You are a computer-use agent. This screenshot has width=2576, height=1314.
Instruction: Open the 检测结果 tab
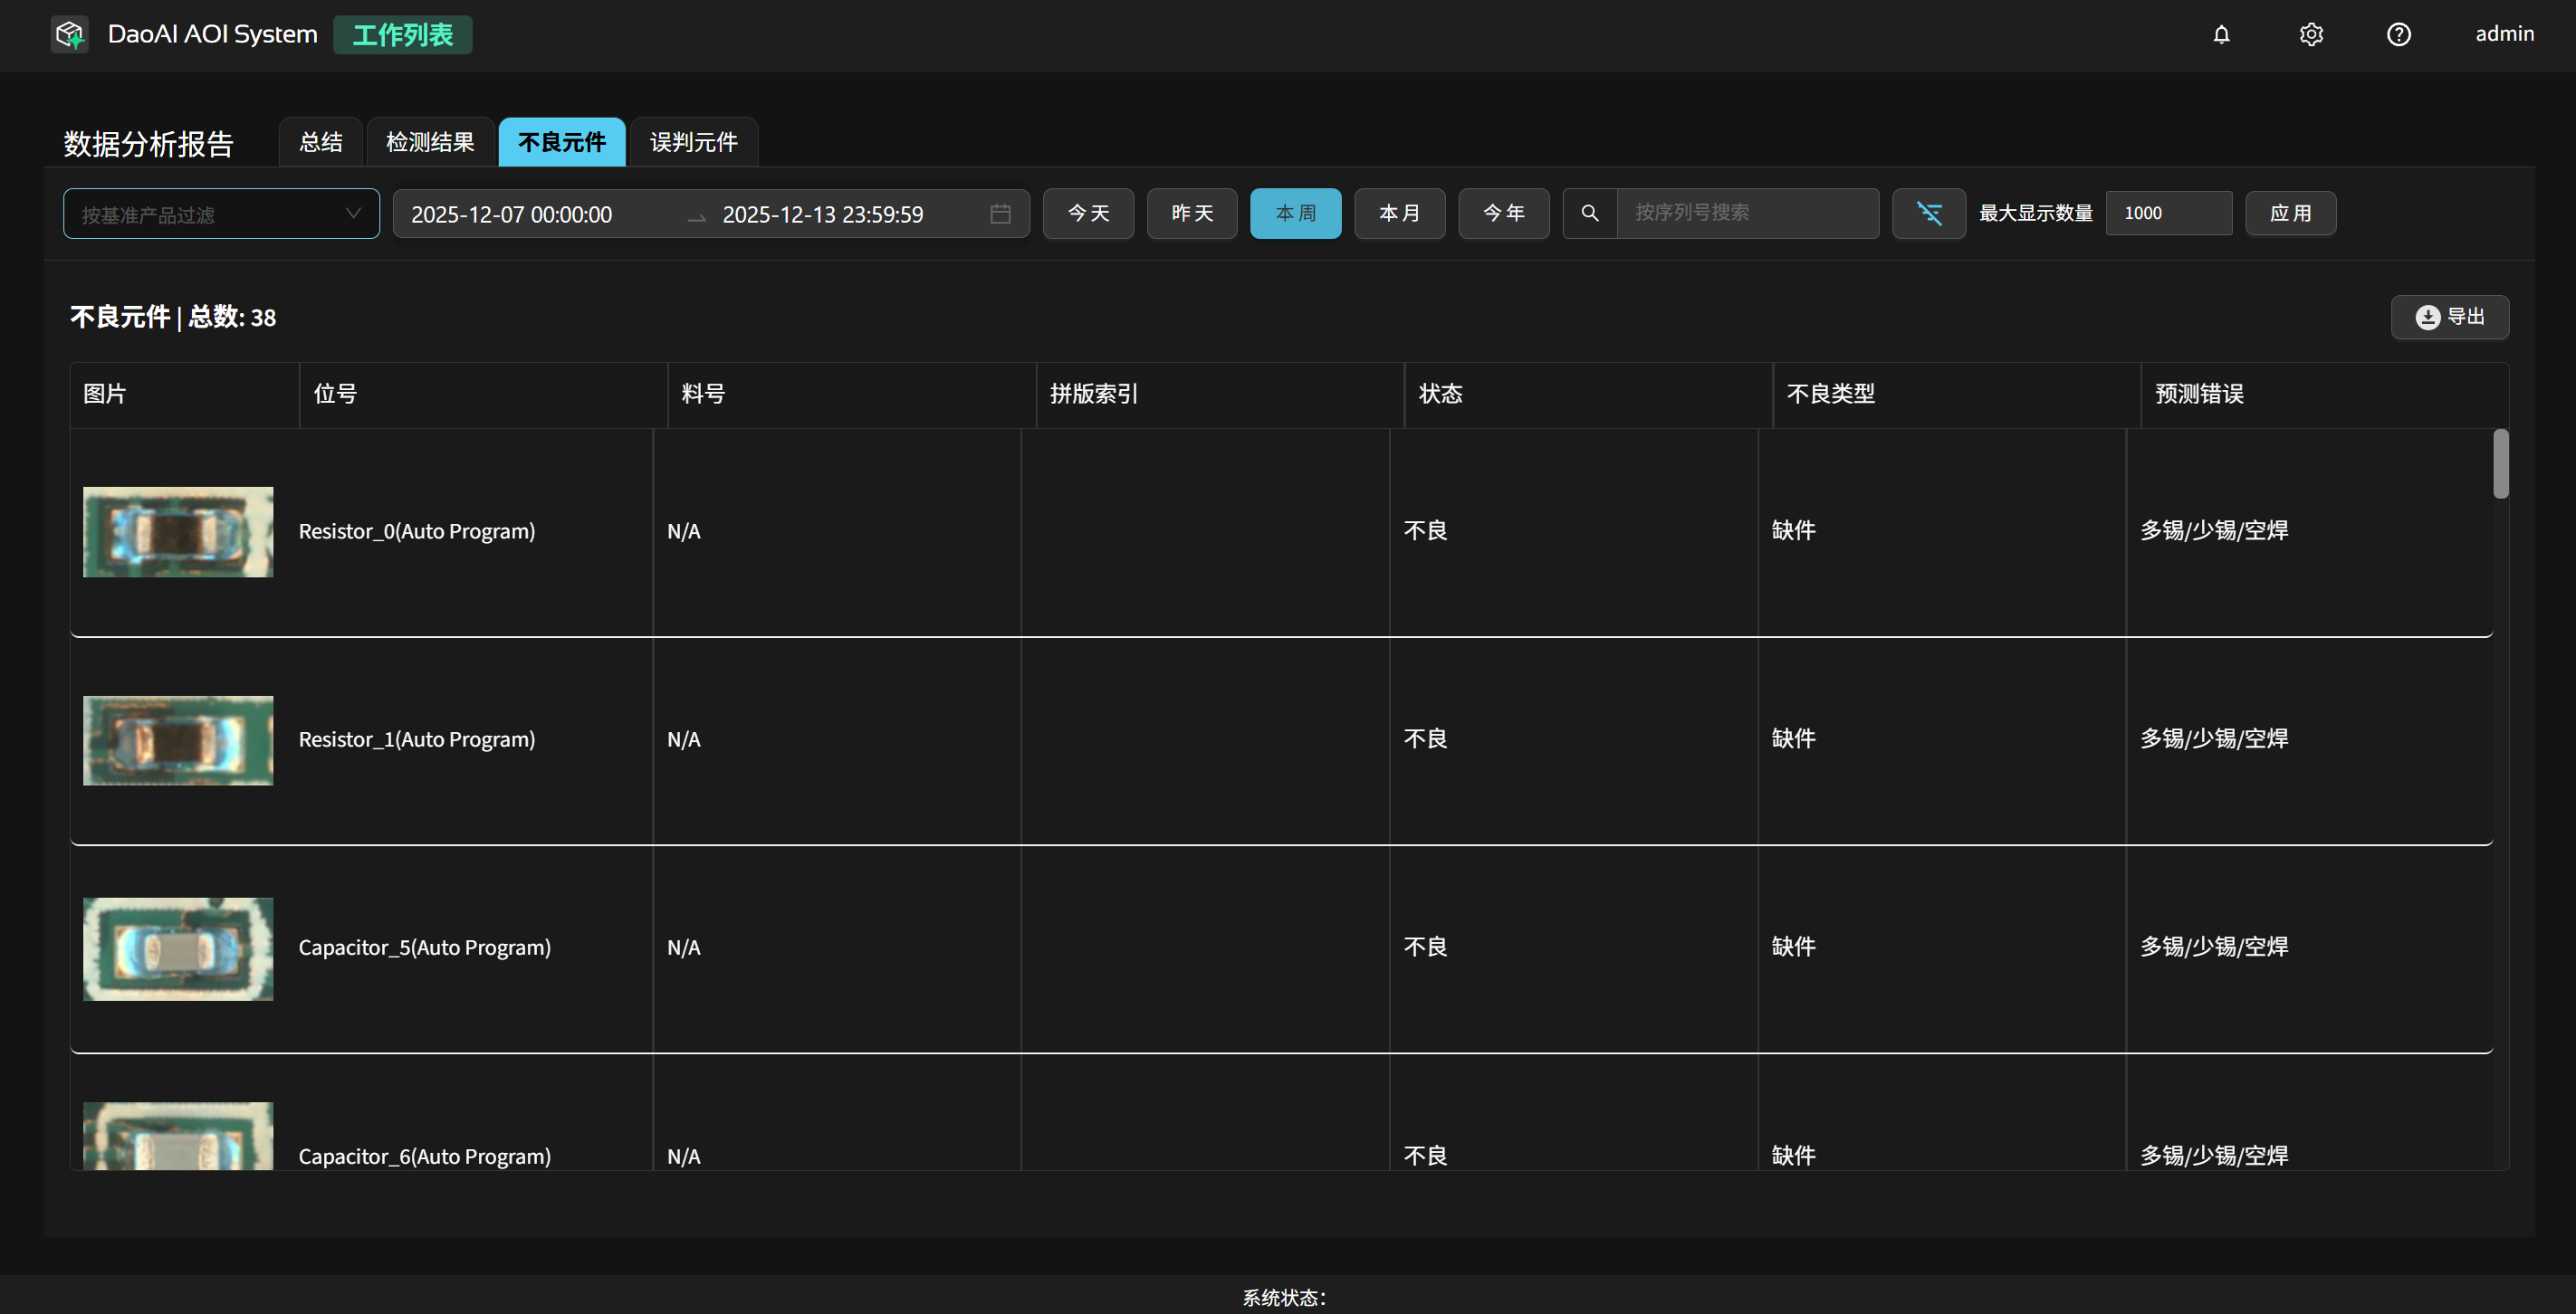[x=430, y=142]
